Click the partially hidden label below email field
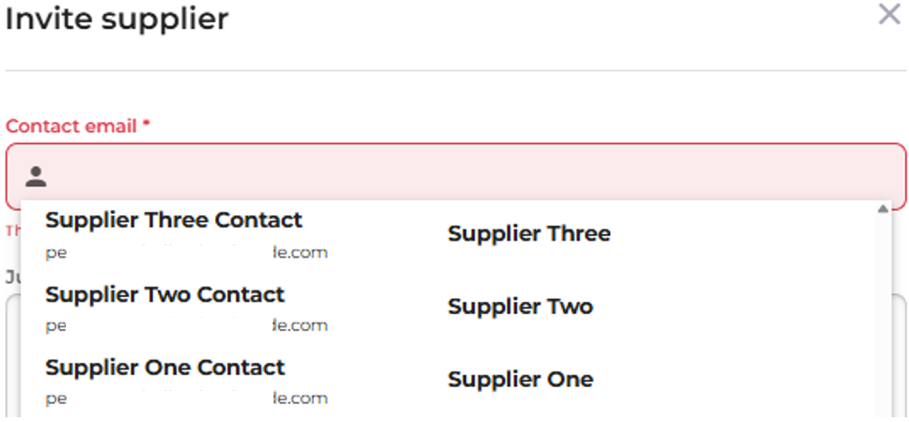Image resolution: width=909 pixels, height=422 pixels. [x=11, y=276]
